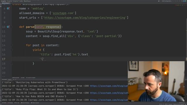
Task: Open the Problems tool window tab
Action: (10, 103)
